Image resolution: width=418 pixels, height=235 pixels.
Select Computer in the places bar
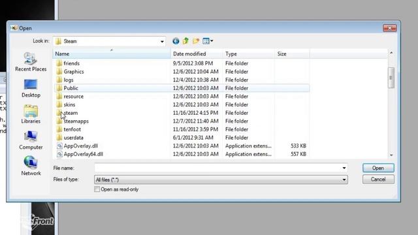pos(31,140)
